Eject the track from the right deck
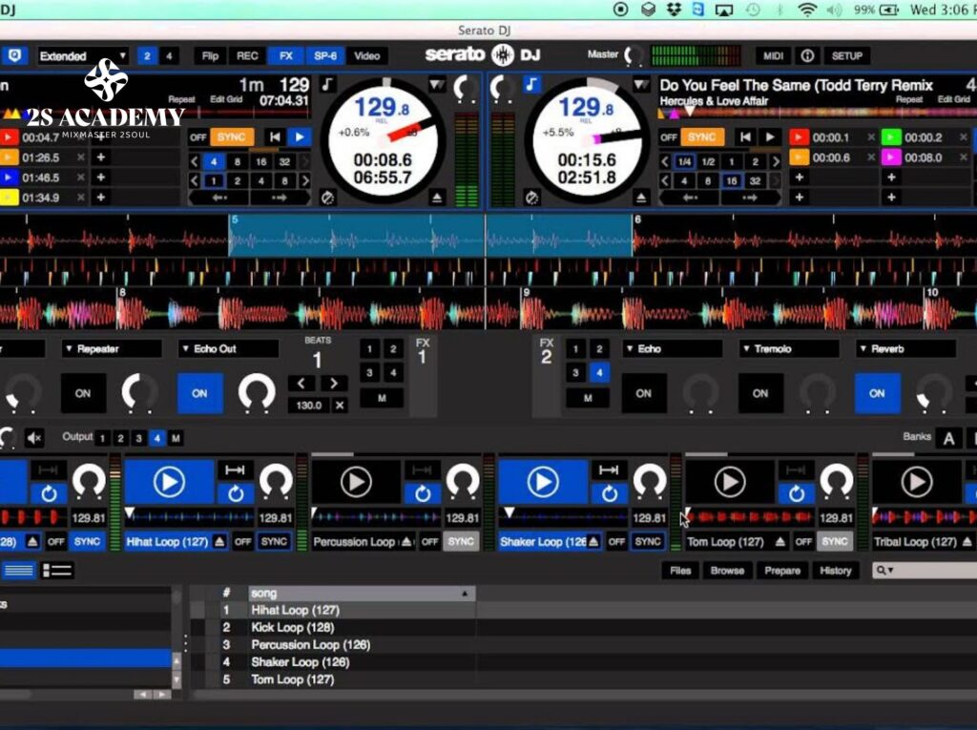The height and width of the screenshot is (730, 977). [641, 198]
